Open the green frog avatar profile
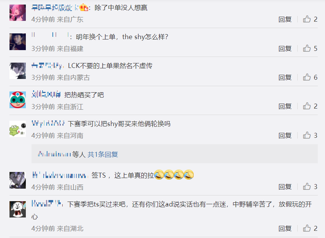This screenshot has height=238, width=325. click(x=17, y=129)
